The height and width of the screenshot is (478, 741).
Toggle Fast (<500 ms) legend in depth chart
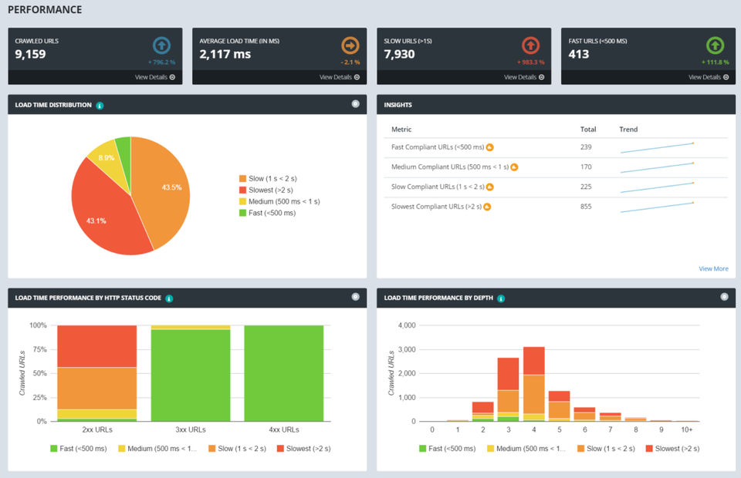coord(448,448)
